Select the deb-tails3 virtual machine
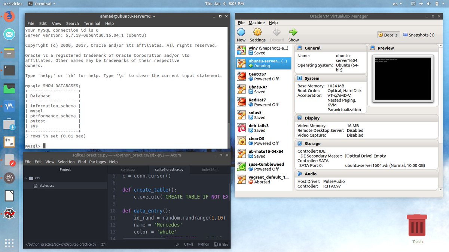Viewport: 449px width, 252px height. (x=263, y=128)
